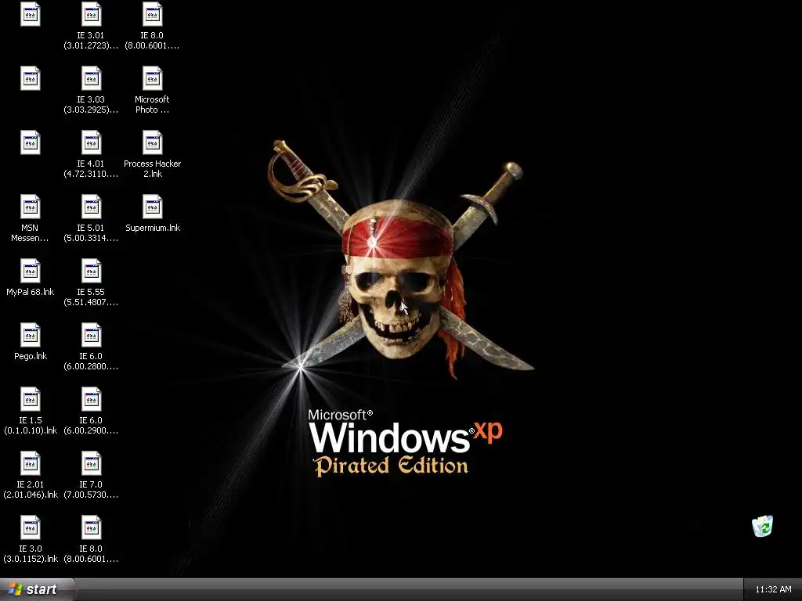Screen dimensions: 802x601
Task: Select the IE 5.55 (5.51.4807) shortcut
Action: 91,272
